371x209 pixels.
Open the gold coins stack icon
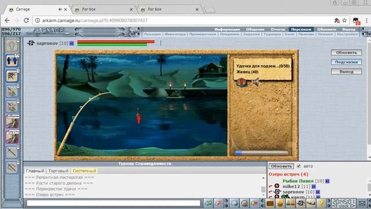280,203
